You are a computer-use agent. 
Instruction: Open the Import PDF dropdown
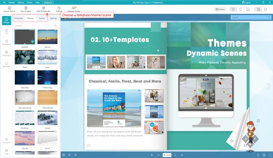coord(9,9)
